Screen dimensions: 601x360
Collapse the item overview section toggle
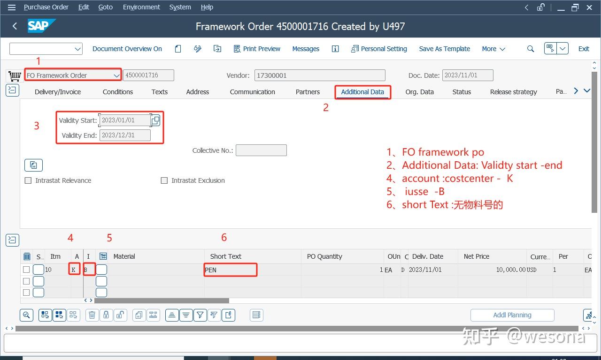pyautogui.click(x=12, y=240)
